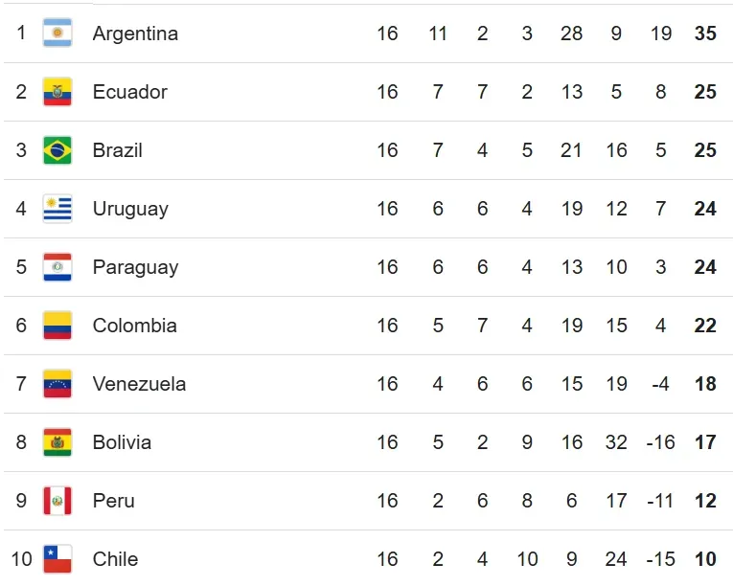Screen dimensions: 733x586
Task: Click Bolivia's -16 goal difference
Action: pos(660,442)
